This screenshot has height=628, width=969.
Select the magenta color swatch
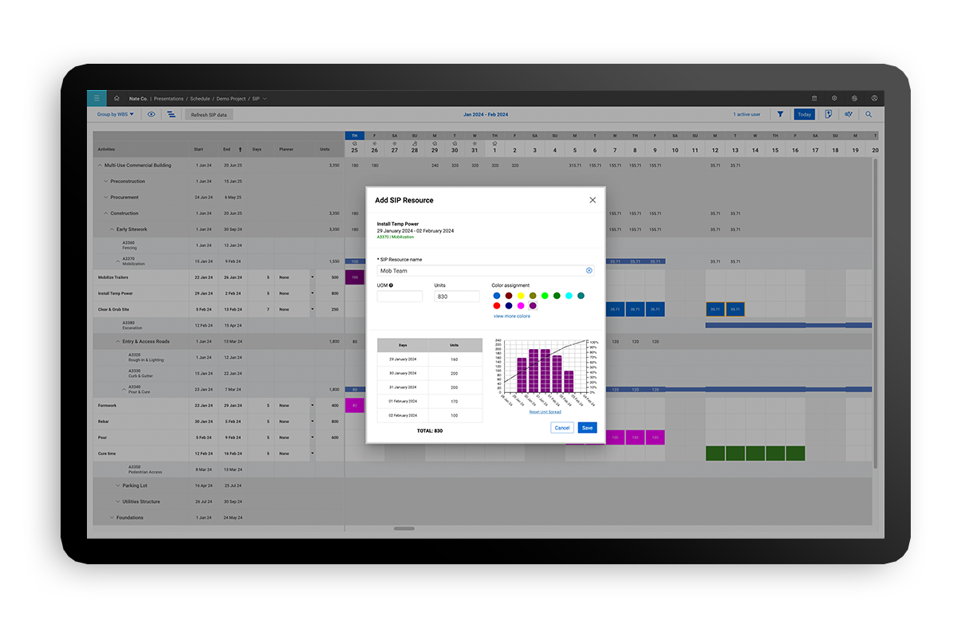(521, 306)
